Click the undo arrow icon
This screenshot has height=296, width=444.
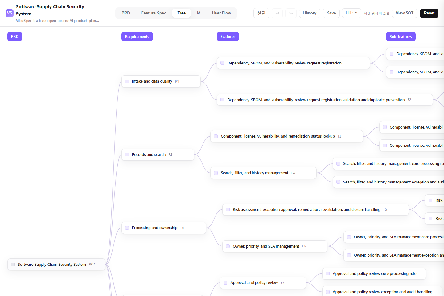click(x=277, y=13)
